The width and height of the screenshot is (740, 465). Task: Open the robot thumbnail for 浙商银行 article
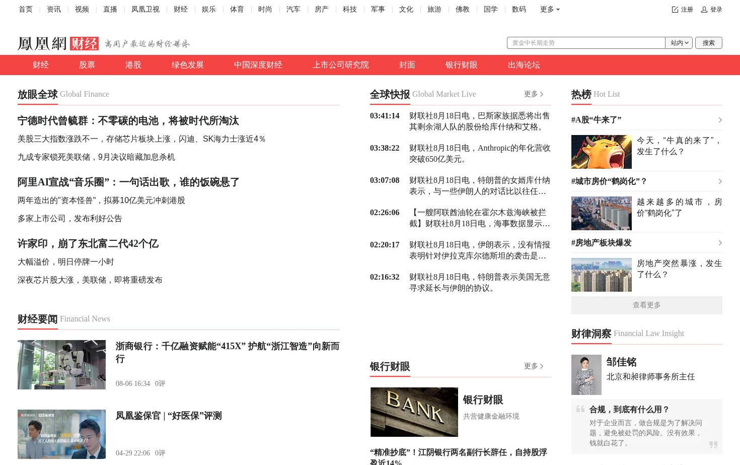point(61,365)
